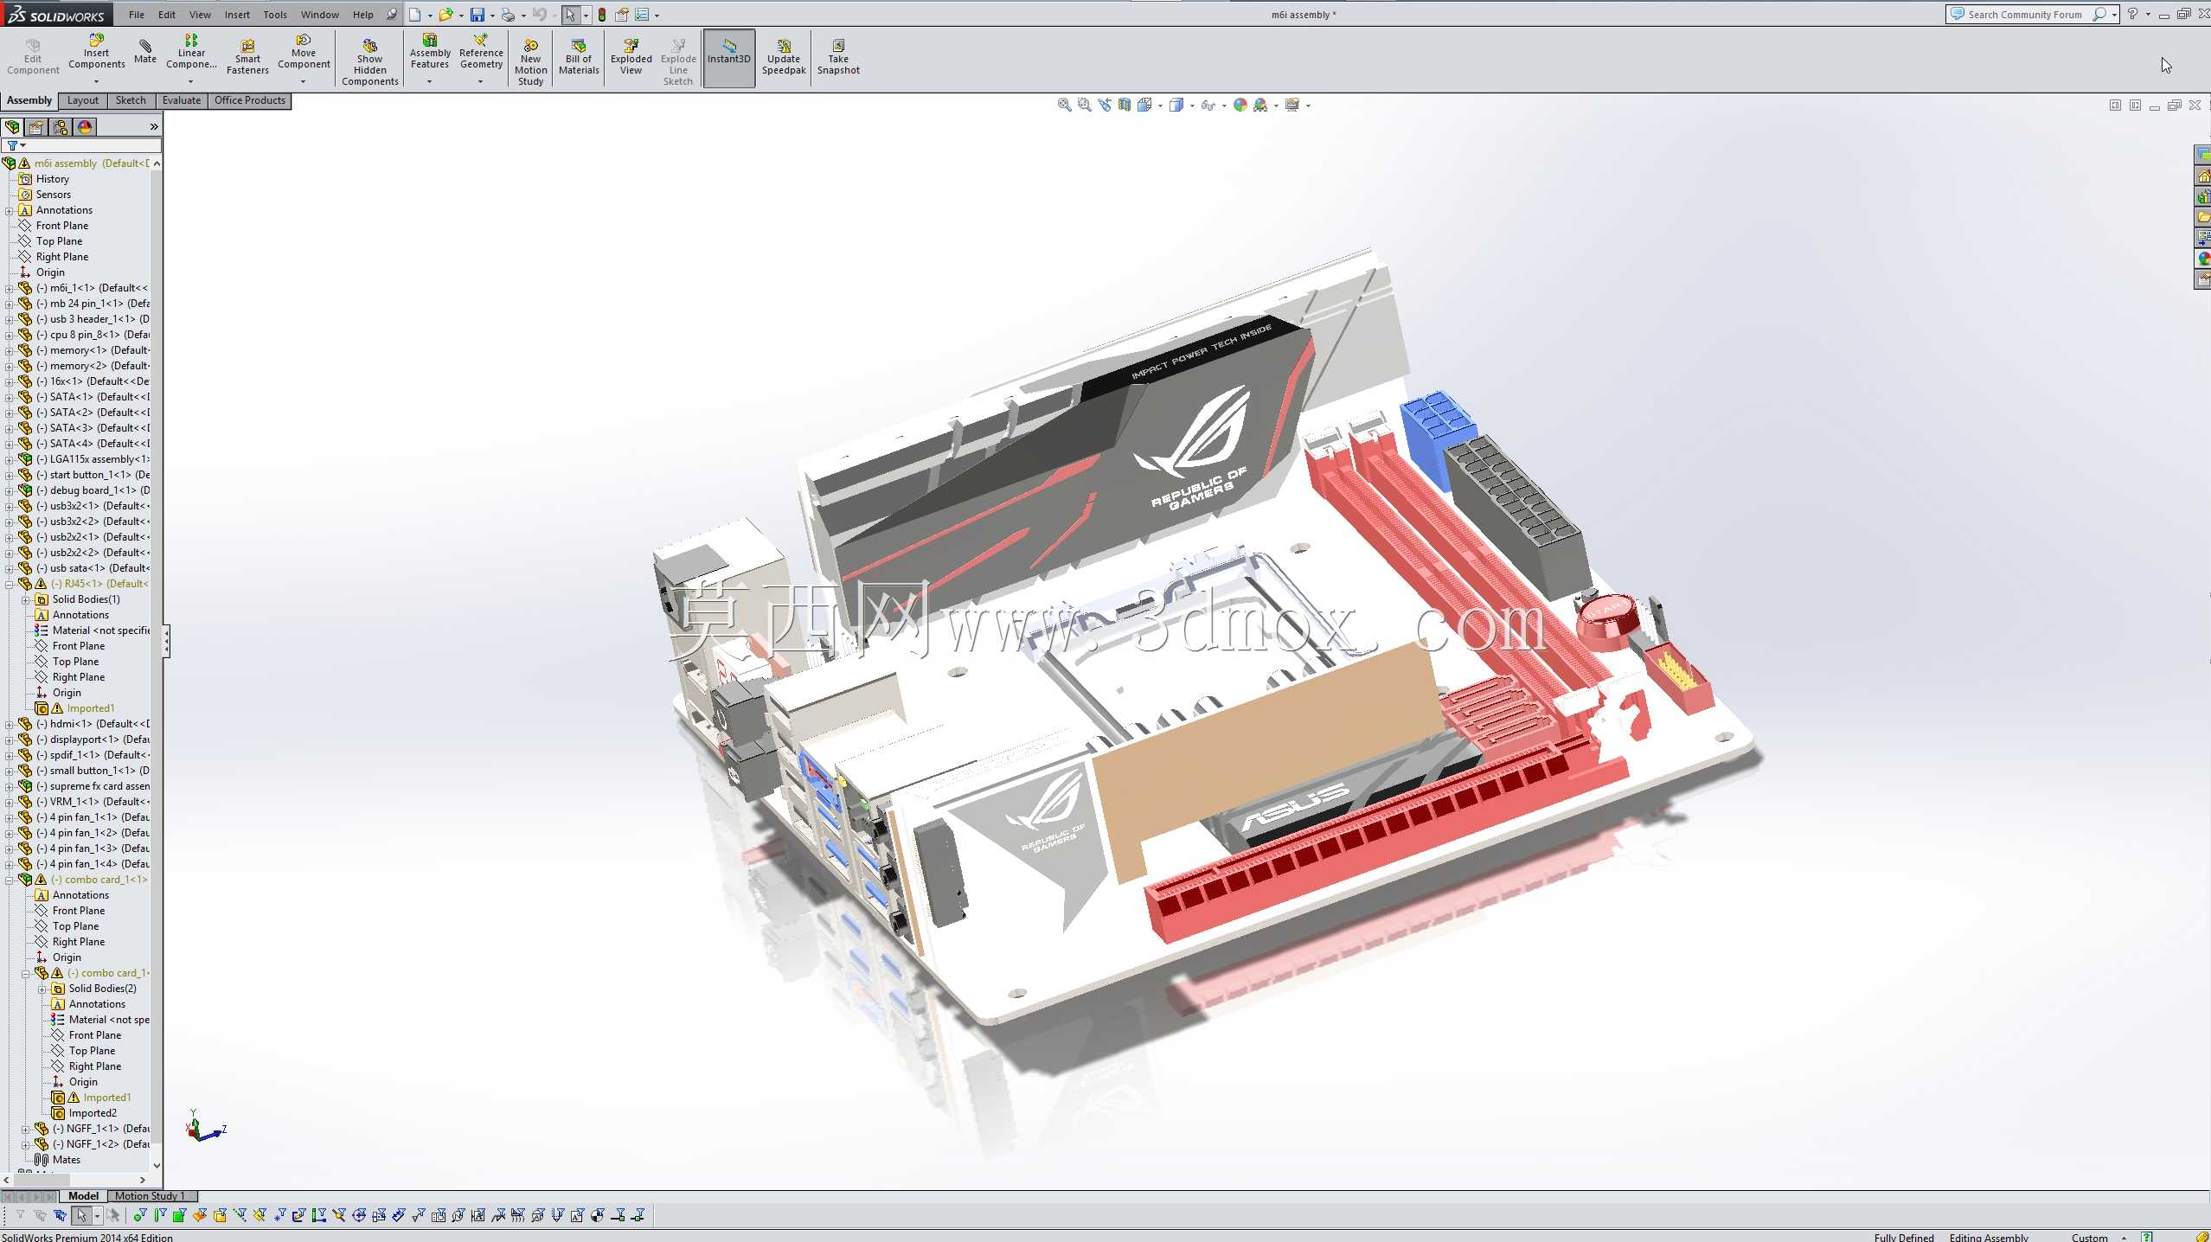The image size is (2211, 1242).
Task: Clear all selection filters
Action: tap(40, 1215)
